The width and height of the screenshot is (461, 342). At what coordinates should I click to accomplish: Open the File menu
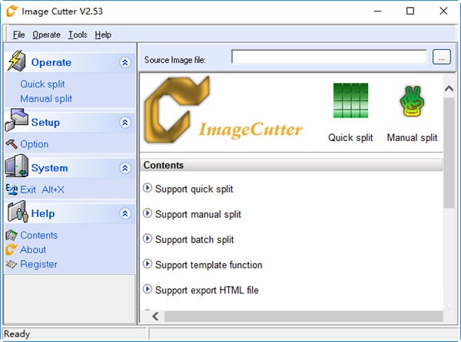[x=18, y=35]
